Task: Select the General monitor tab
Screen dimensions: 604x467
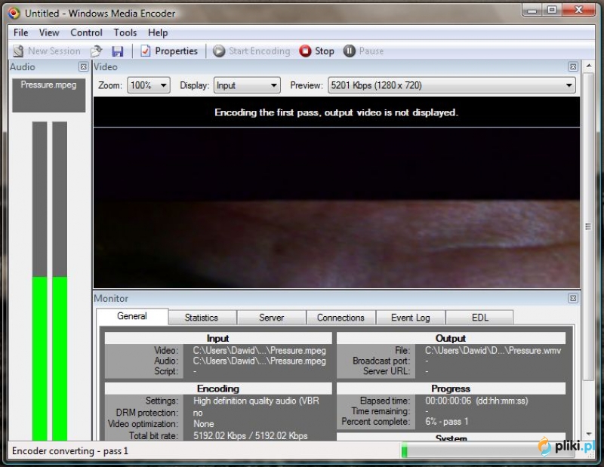Action: point(132,316)
